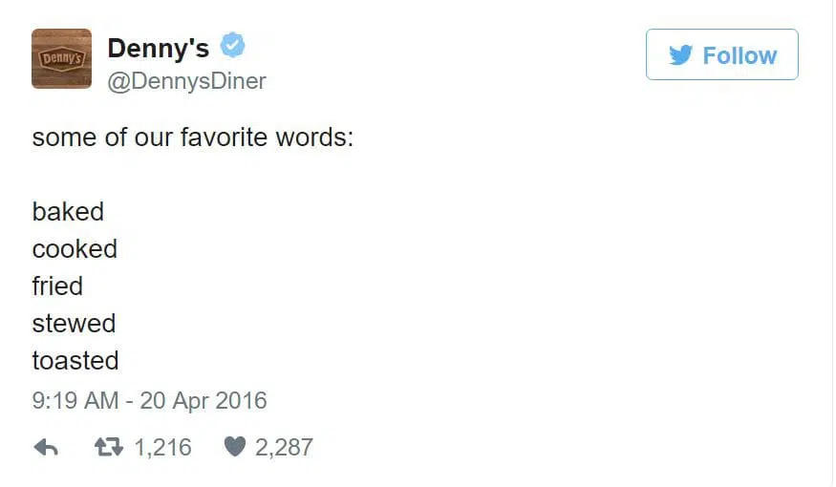The image size is (836, 487).
Task: Click the '20 Apr 2016' date text
Action: [204, 401]
